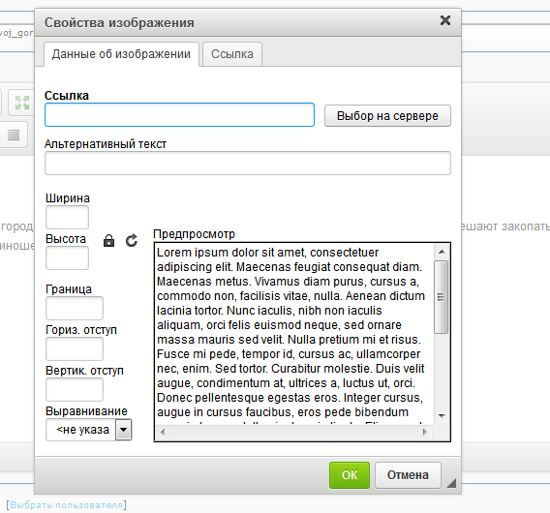Click preview horizontal scroll right arrow
This screenshot has height=513, width=550.
(425, 432)
